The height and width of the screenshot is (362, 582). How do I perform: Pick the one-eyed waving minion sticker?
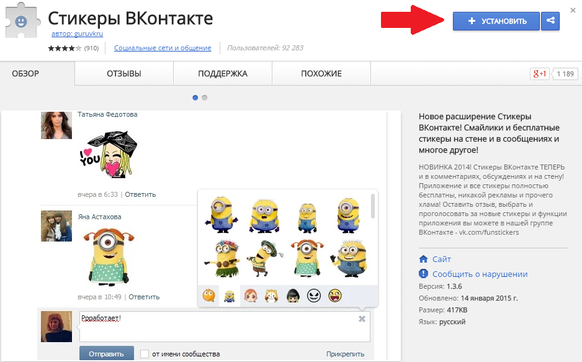(x=222, y=215)
